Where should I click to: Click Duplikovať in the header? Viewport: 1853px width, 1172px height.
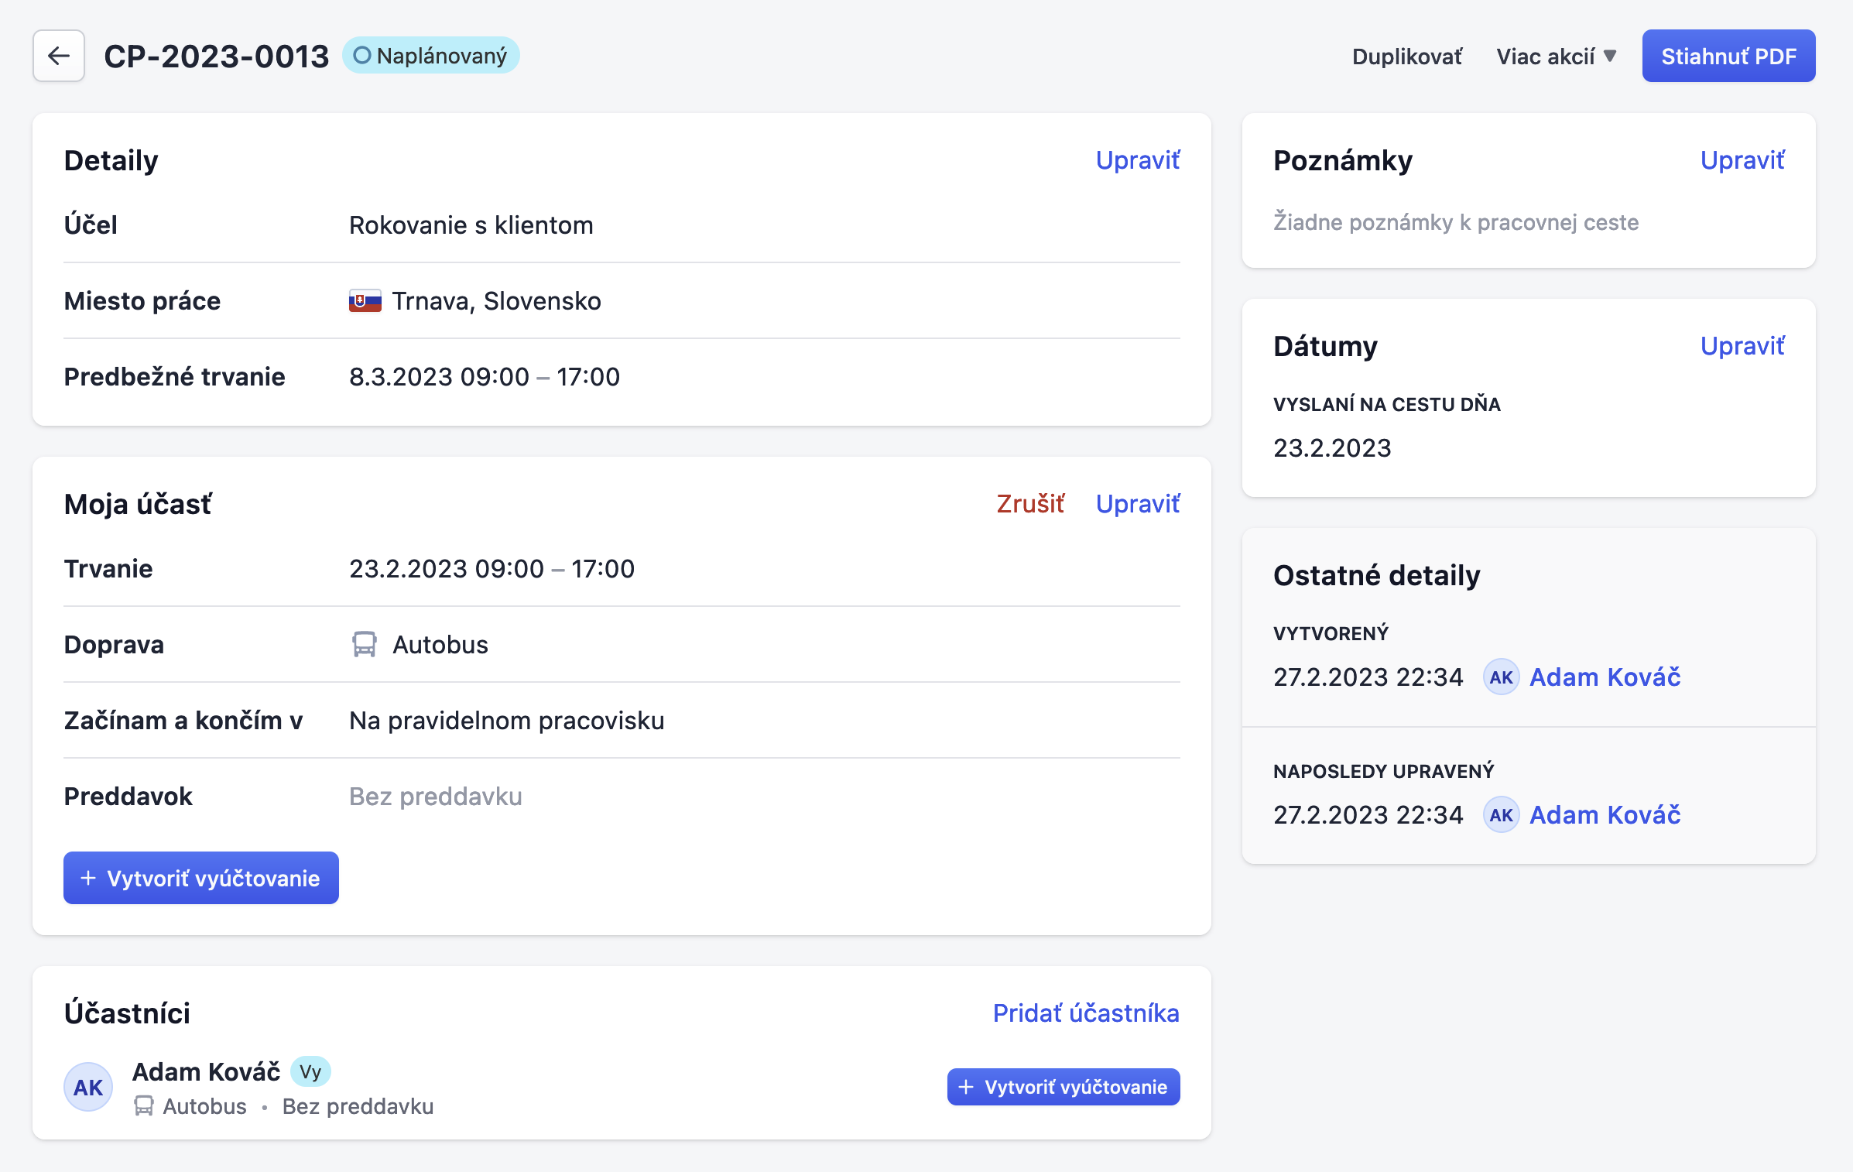[1406, 57]
